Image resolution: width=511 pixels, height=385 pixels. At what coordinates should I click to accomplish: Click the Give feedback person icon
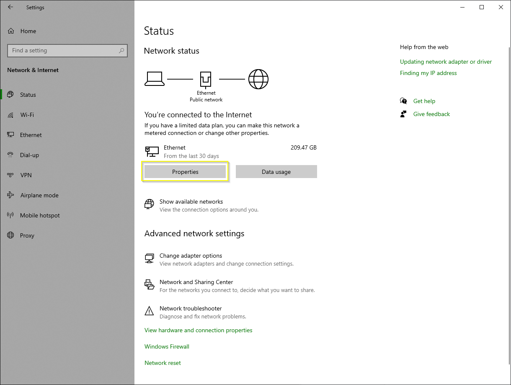[403, 114]
